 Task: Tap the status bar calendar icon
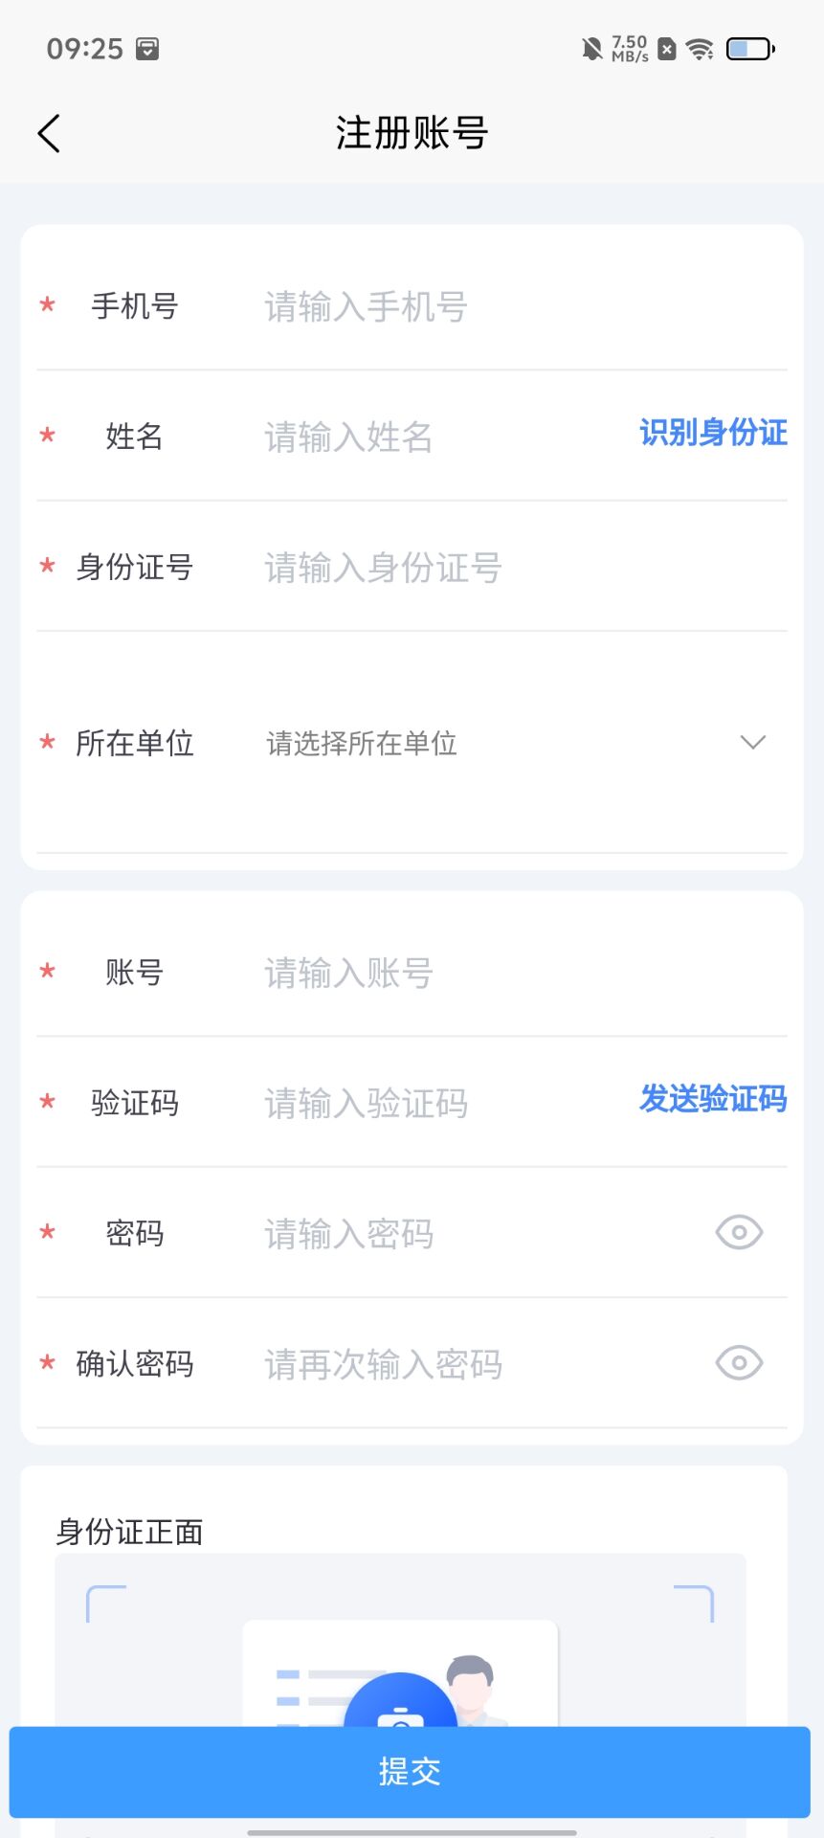click(x=147, y=49)
